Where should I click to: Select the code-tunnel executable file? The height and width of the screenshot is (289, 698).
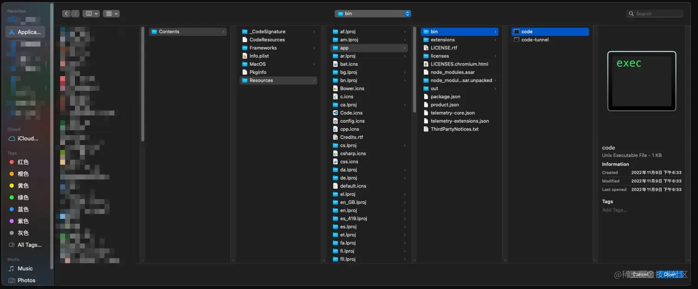550,40
